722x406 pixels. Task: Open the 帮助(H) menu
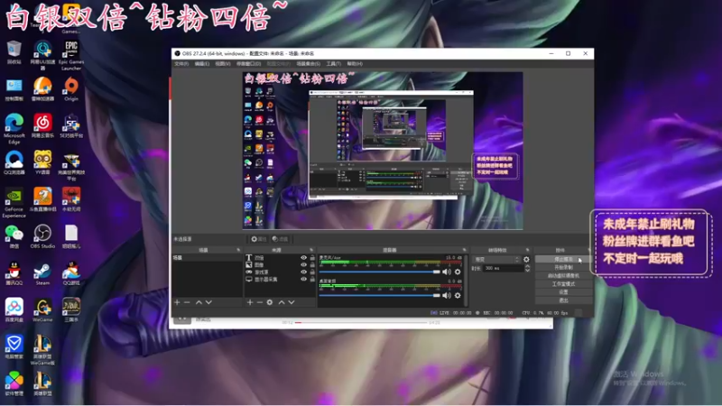tap(355, 63)
